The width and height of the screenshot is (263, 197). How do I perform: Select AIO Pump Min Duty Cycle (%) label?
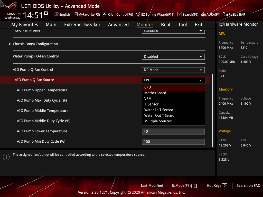[x=41, y=141]
